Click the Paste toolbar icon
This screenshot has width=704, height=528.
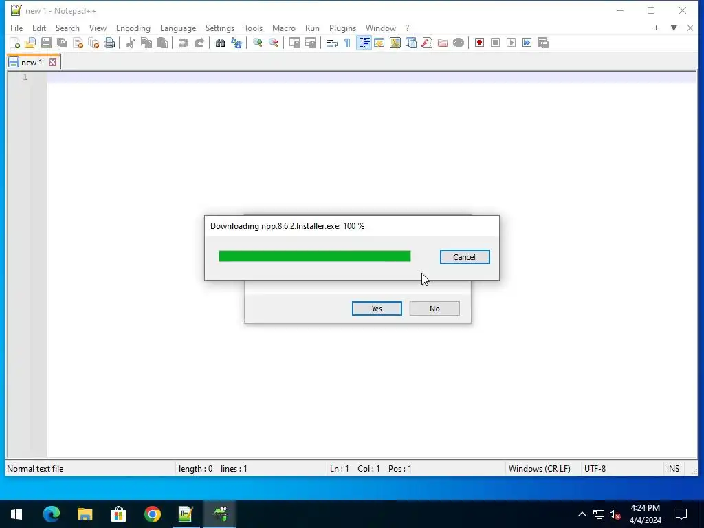click(162, 43)
